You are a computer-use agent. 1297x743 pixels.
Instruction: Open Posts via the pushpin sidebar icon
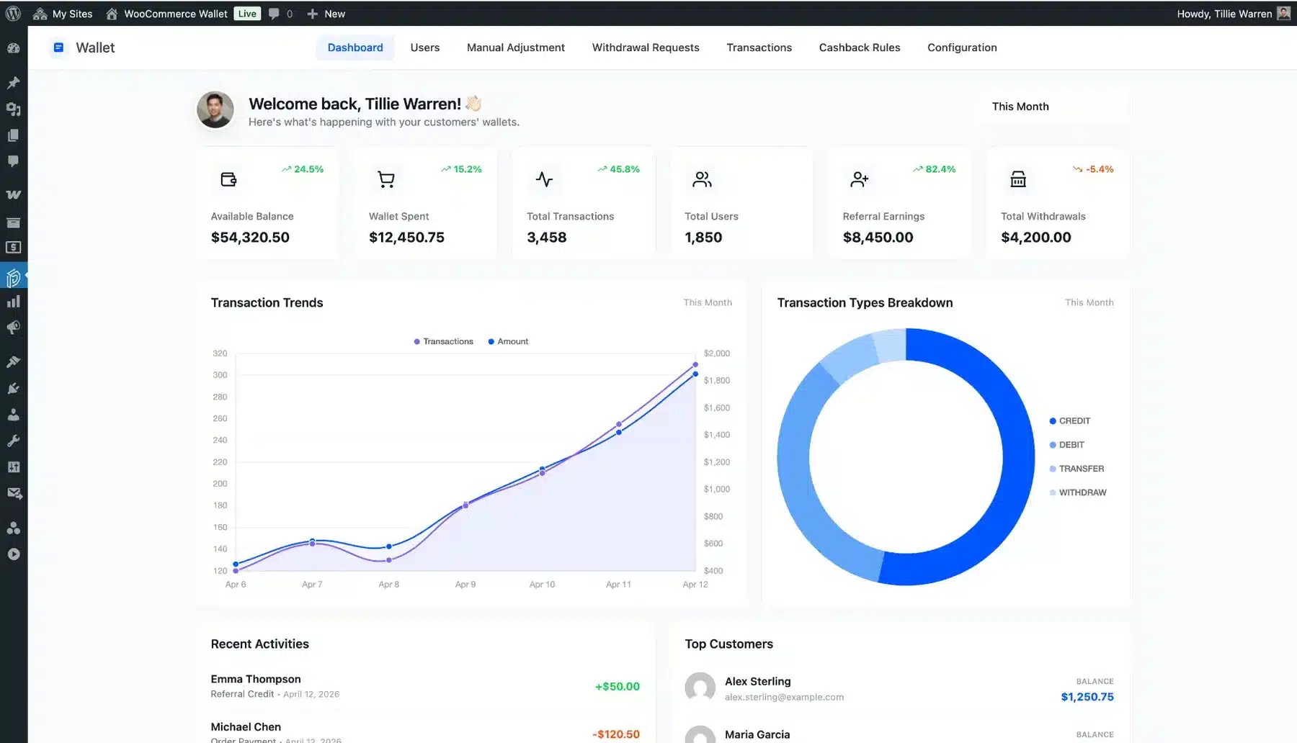click(x=13, y=83)
